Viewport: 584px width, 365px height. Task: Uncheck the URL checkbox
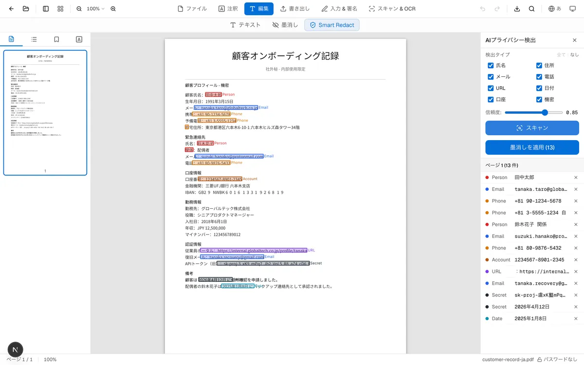491,88
